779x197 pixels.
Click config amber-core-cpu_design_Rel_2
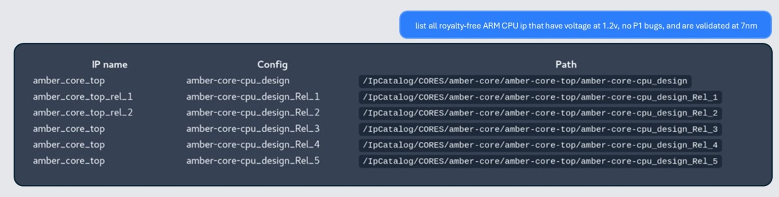tap(253, 112)
